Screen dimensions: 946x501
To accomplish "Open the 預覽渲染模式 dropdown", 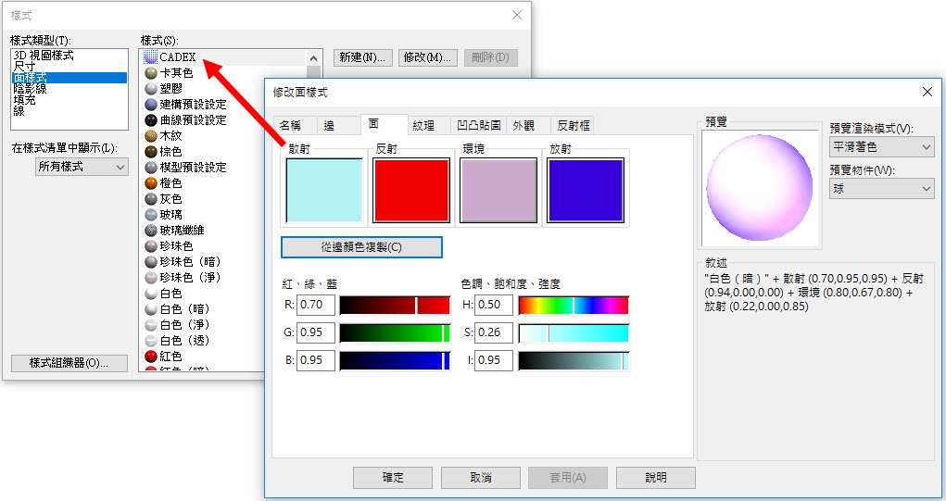I will (x=881, y=147).
